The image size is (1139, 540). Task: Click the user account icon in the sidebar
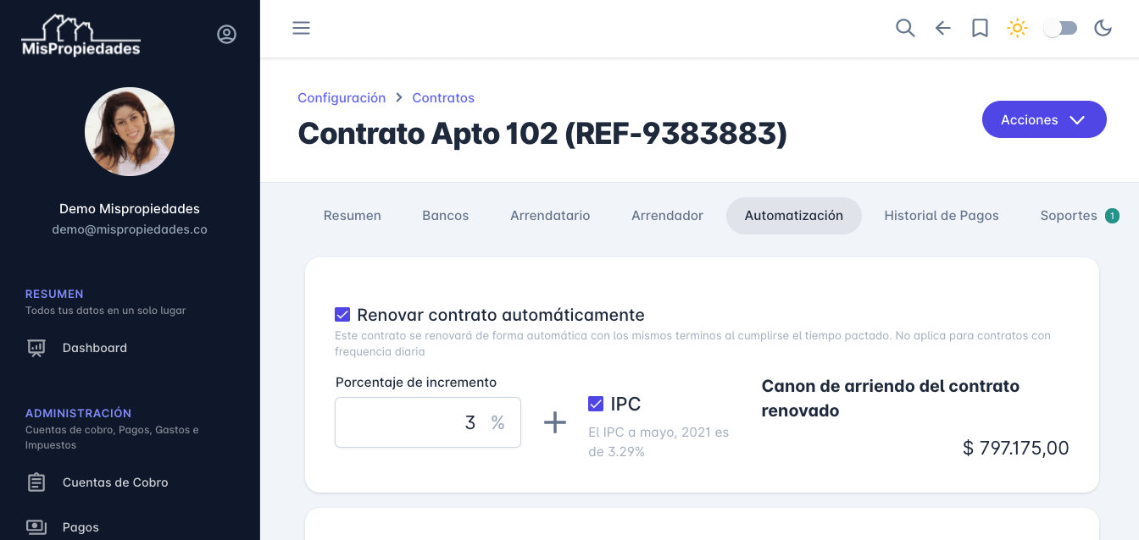[x=226, y=34]
